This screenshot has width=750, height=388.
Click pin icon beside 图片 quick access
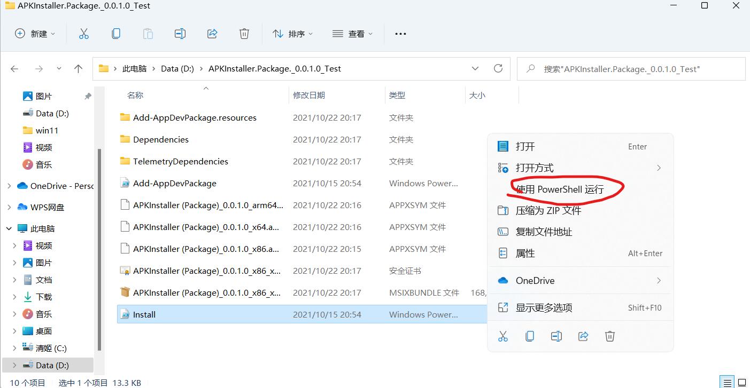pyautogui.click(x=88, y=96)
